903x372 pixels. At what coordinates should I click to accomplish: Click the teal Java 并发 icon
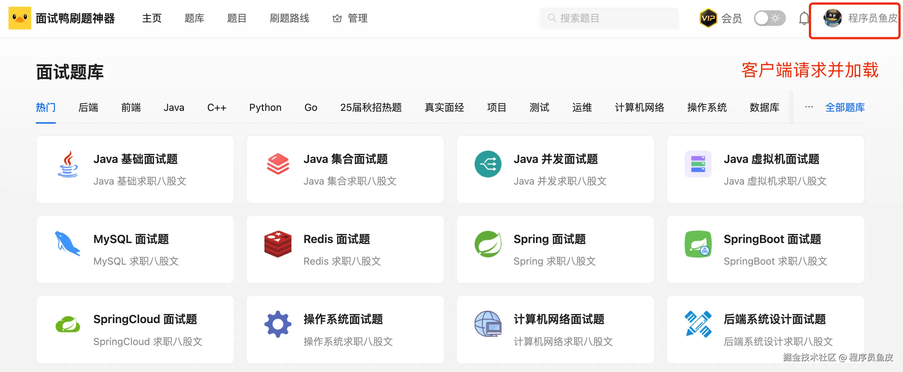pyautogui.click(x=488, y=164)
